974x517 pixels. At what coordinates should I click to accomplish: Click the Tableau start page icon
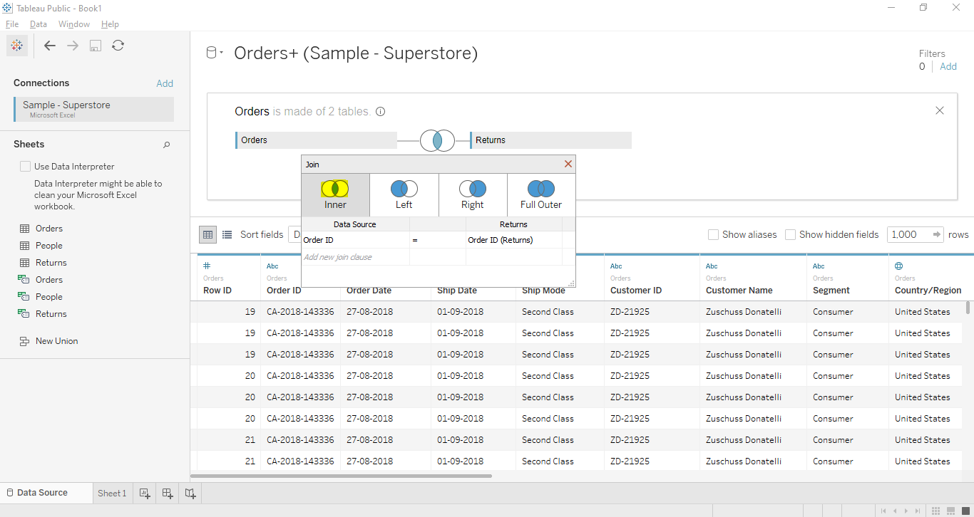coord(17,46)
